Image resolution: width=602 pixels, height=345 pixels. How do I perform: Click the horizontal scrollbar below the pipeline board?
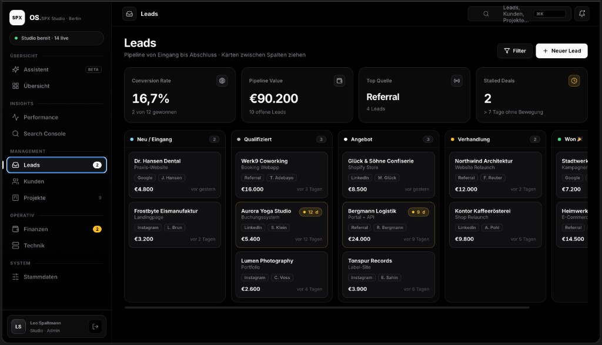coord(327,308)
